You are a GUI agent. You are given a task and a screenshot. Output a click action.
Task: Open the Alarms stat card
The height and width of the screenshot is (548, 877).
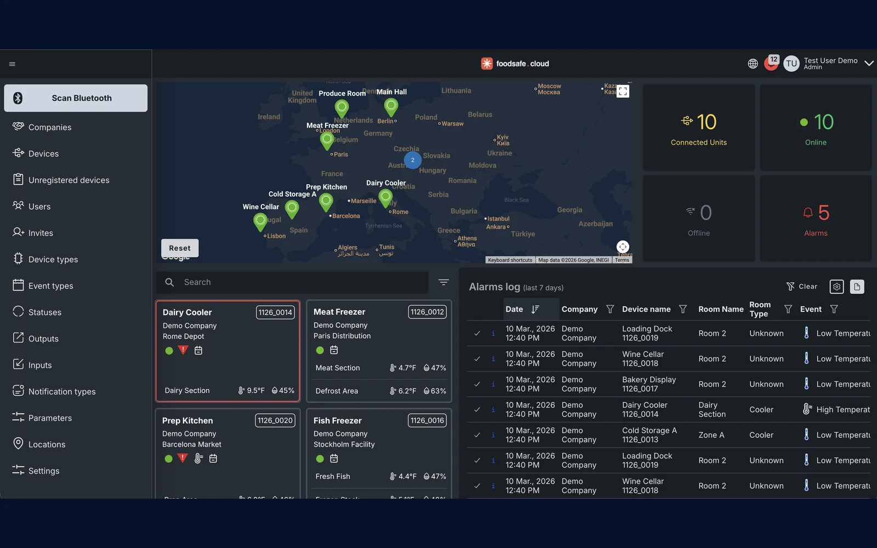[x=816, y=218]
